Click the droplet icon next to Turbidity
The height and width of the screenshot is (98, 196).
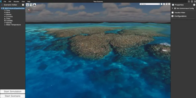tap(5, 21)
